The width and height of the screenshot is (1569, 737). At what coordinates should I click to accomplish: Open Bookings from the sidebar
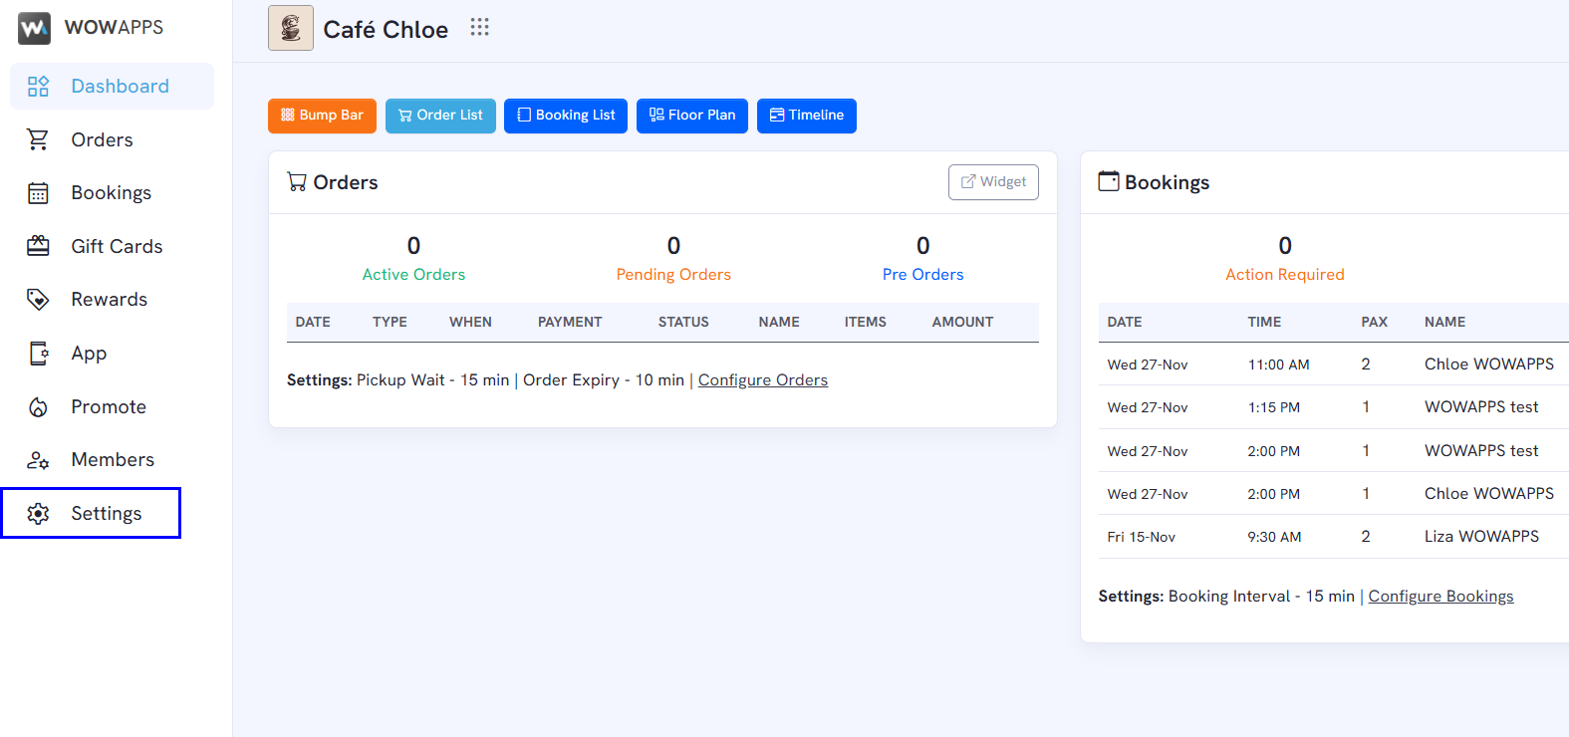point(112,193)
